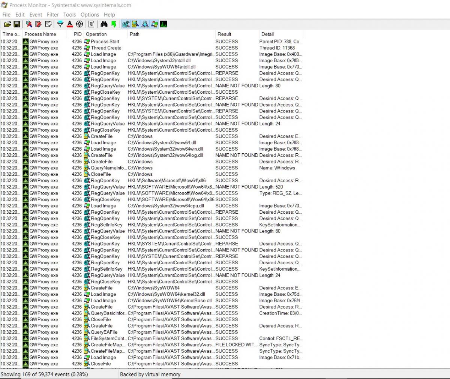Click the GWProxy.exe icon in Thread Create row
The image size is (450, 379).
(x=26, y=48)
